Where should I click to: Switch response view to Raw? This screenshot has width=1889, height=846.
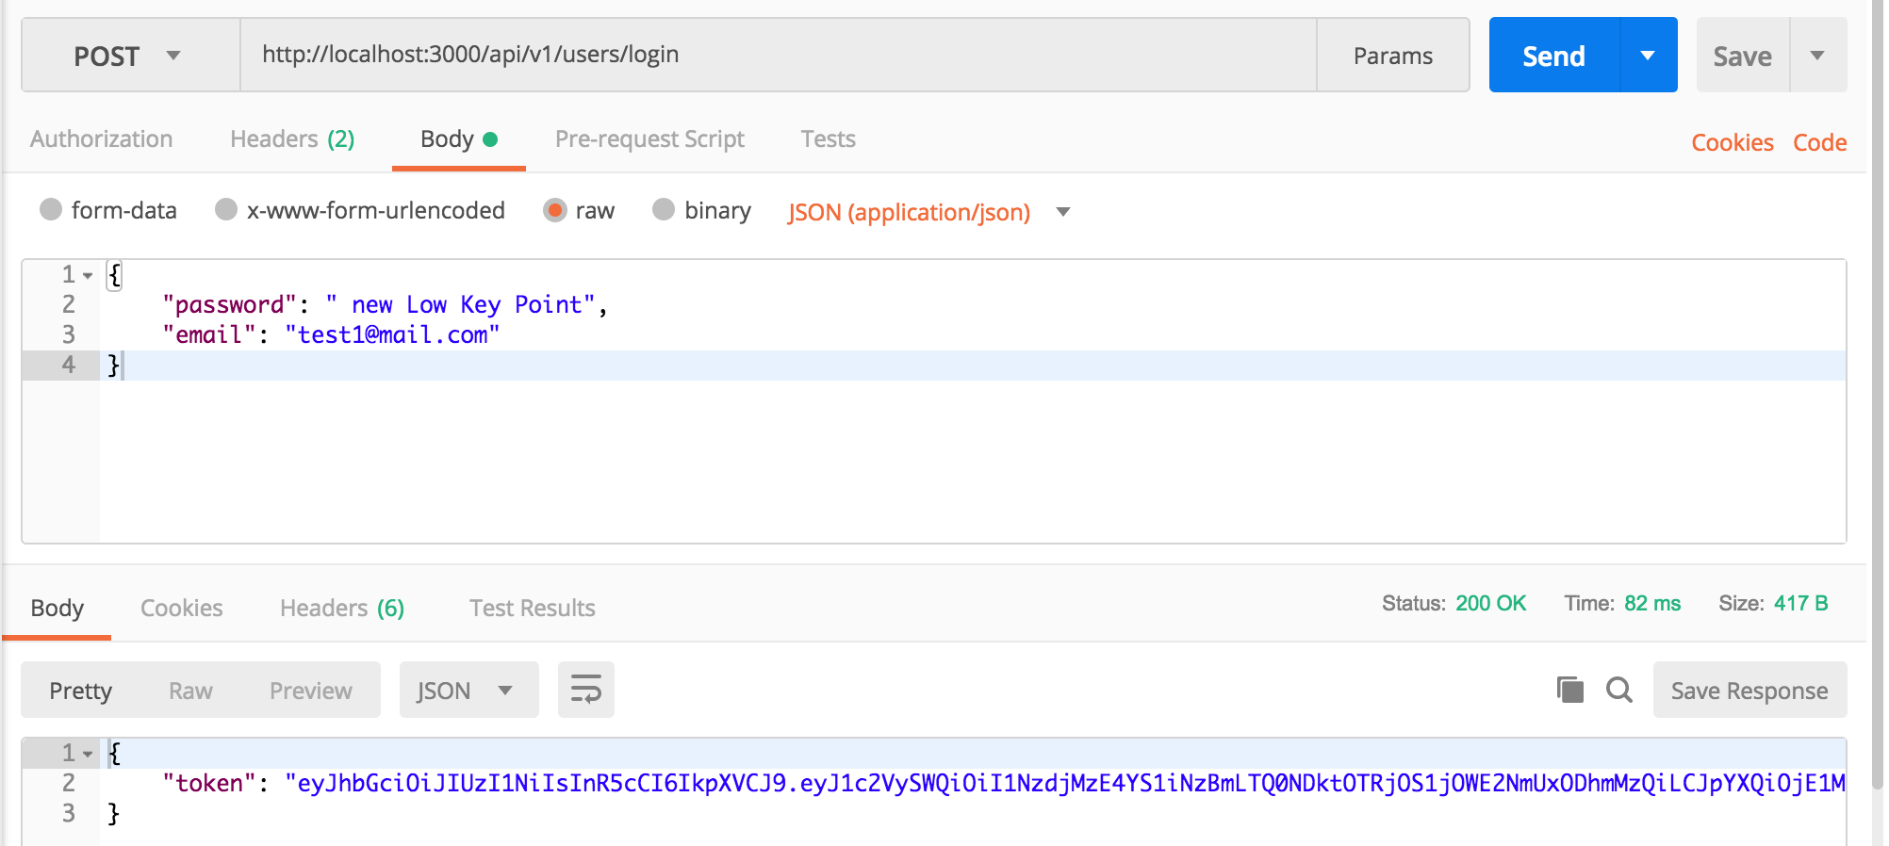click(190, 691)
